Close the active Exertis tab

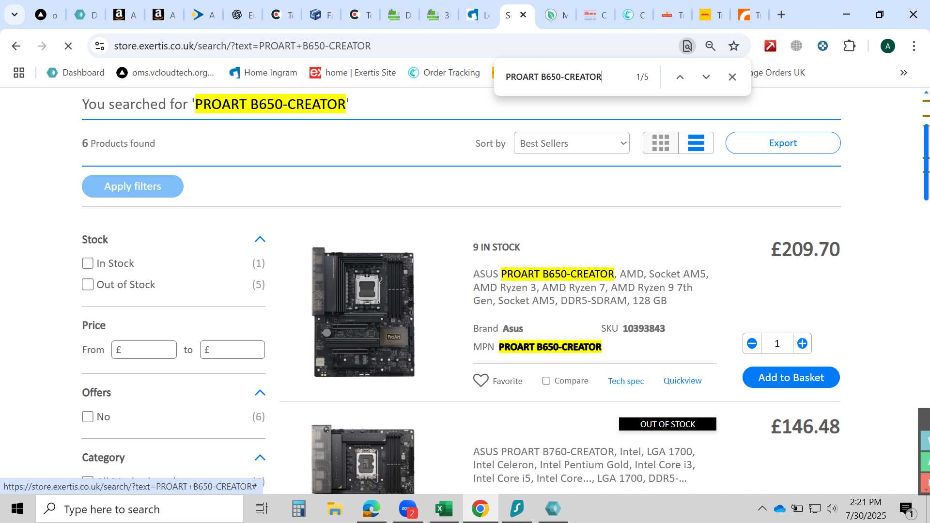click(x=523, y=15)
